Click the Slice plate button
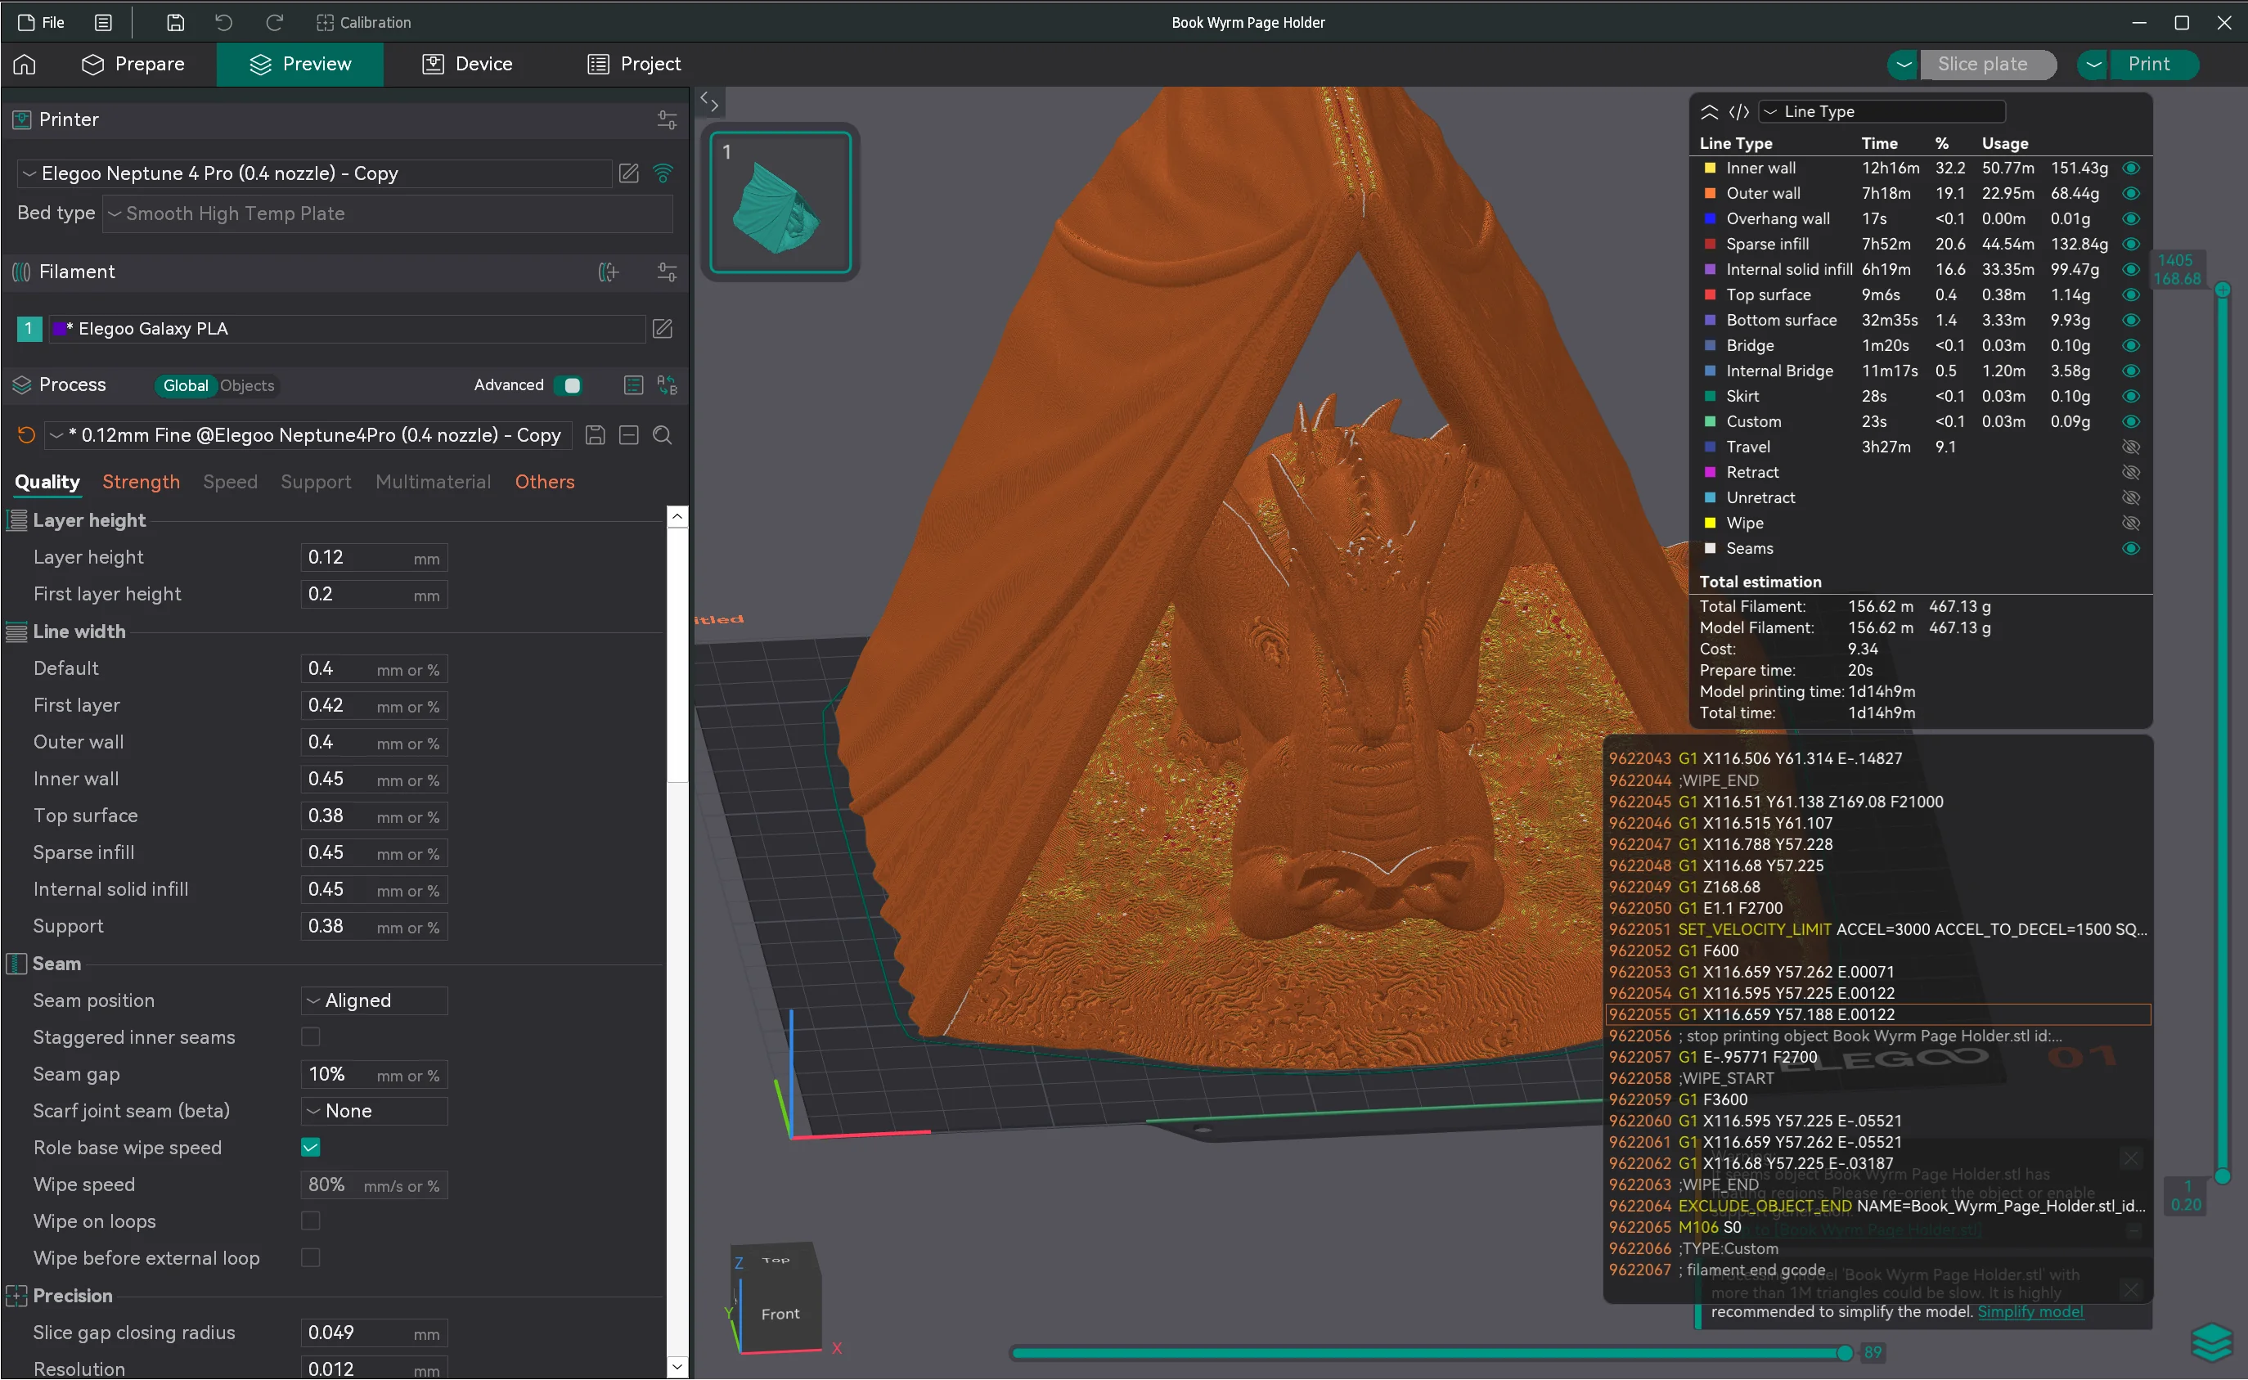 click(x=1988, y=65)
